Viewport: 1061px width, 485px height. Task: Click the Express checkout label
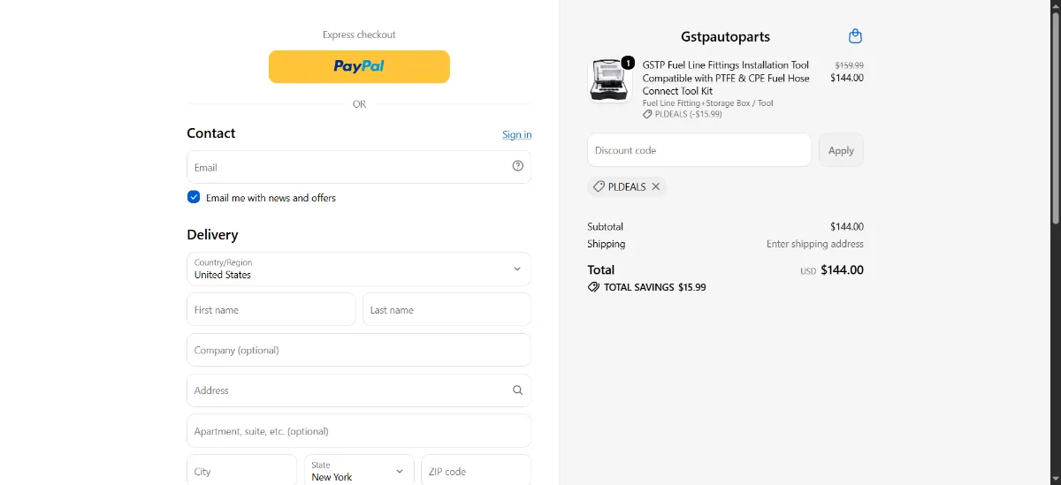359,34
